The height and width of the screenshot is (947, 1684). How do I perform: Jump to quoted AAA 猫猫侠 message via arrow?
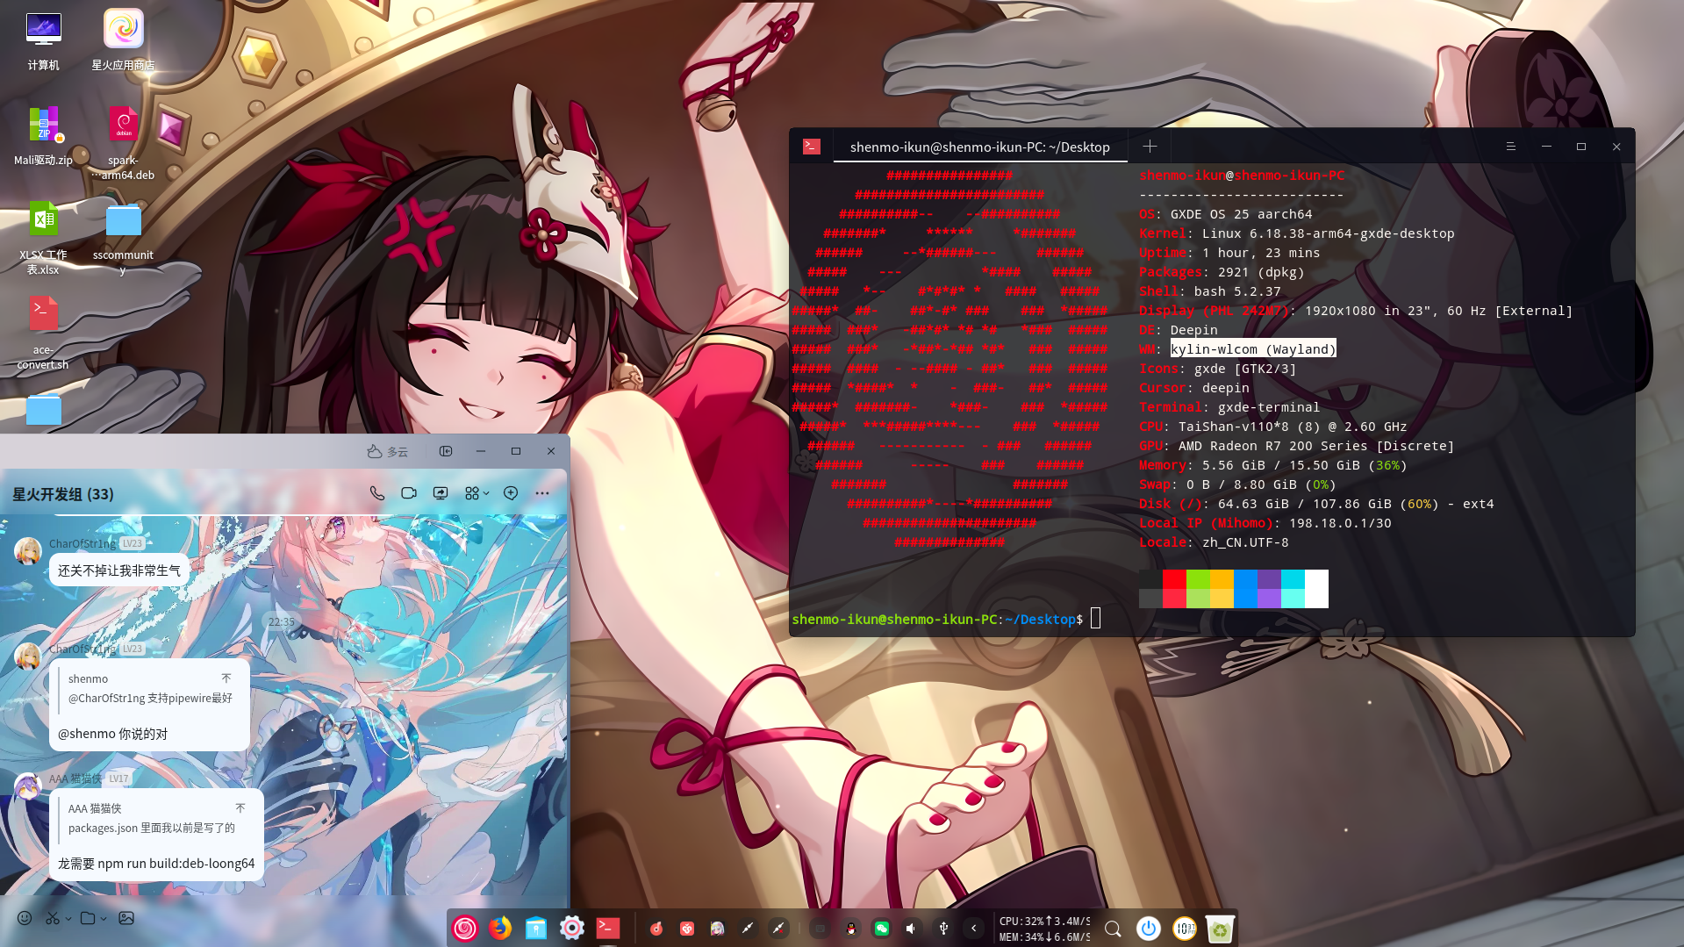click(x=240, y=808)
